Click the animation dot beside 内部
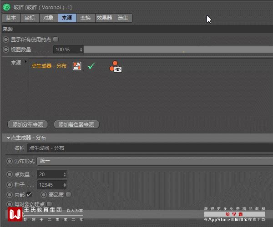Image resolution: width=273 pixels, height=227 pixels. (10, 195)
